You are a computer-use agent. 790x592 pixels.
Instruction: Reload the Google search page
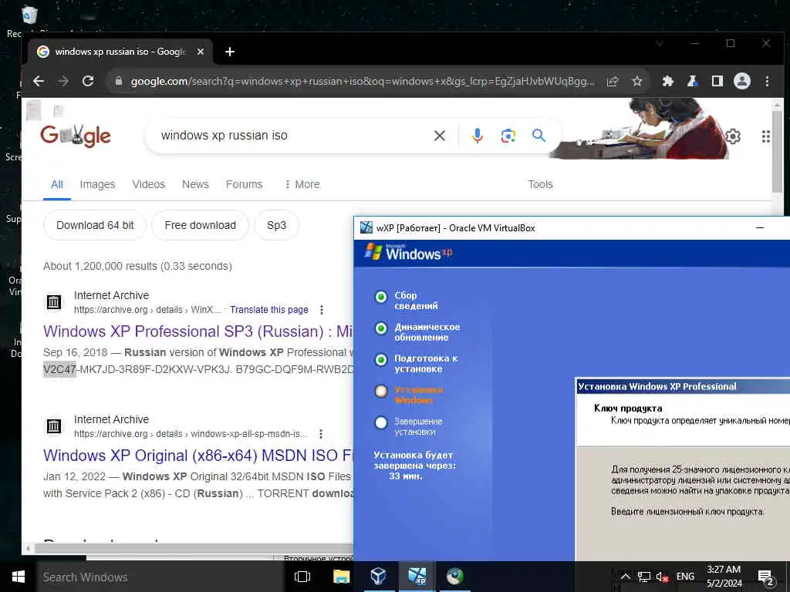(x=88, y=81)
